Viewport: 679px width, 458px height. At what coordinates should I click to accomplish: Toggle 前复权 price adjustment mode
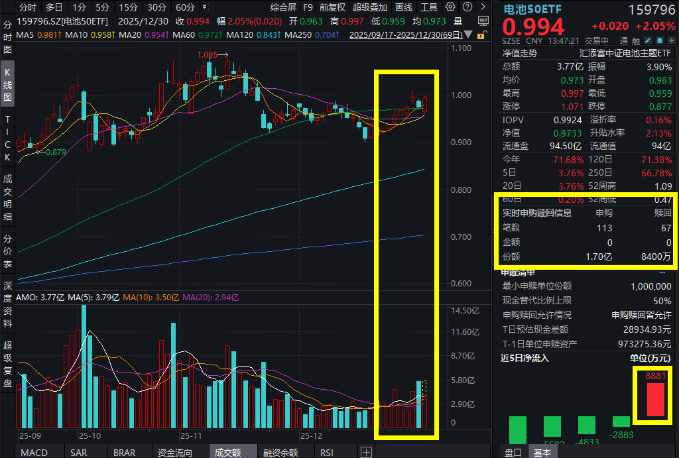332,8
